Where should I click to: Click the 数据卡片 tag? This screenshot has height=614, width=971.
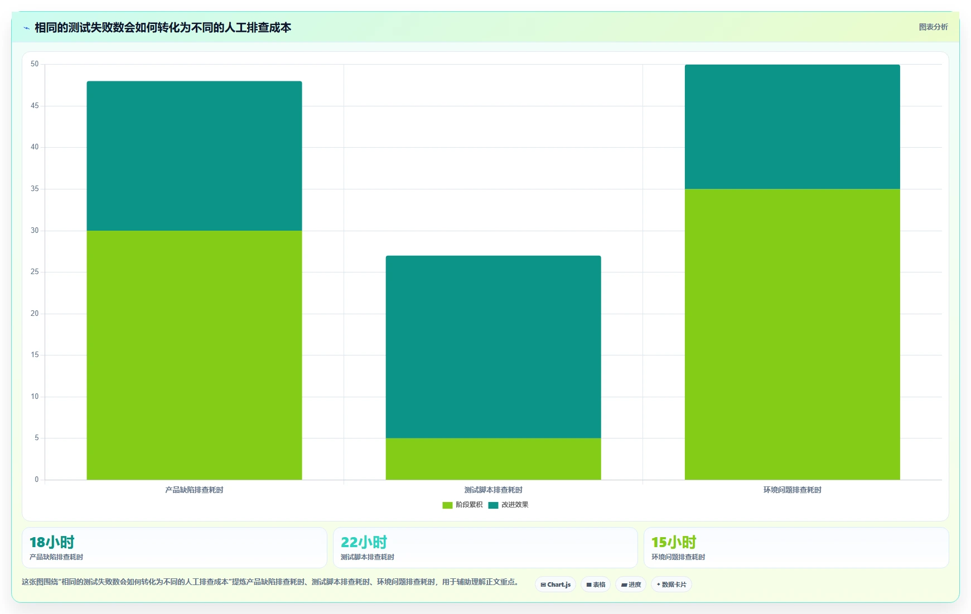click(x=672, y=584)
